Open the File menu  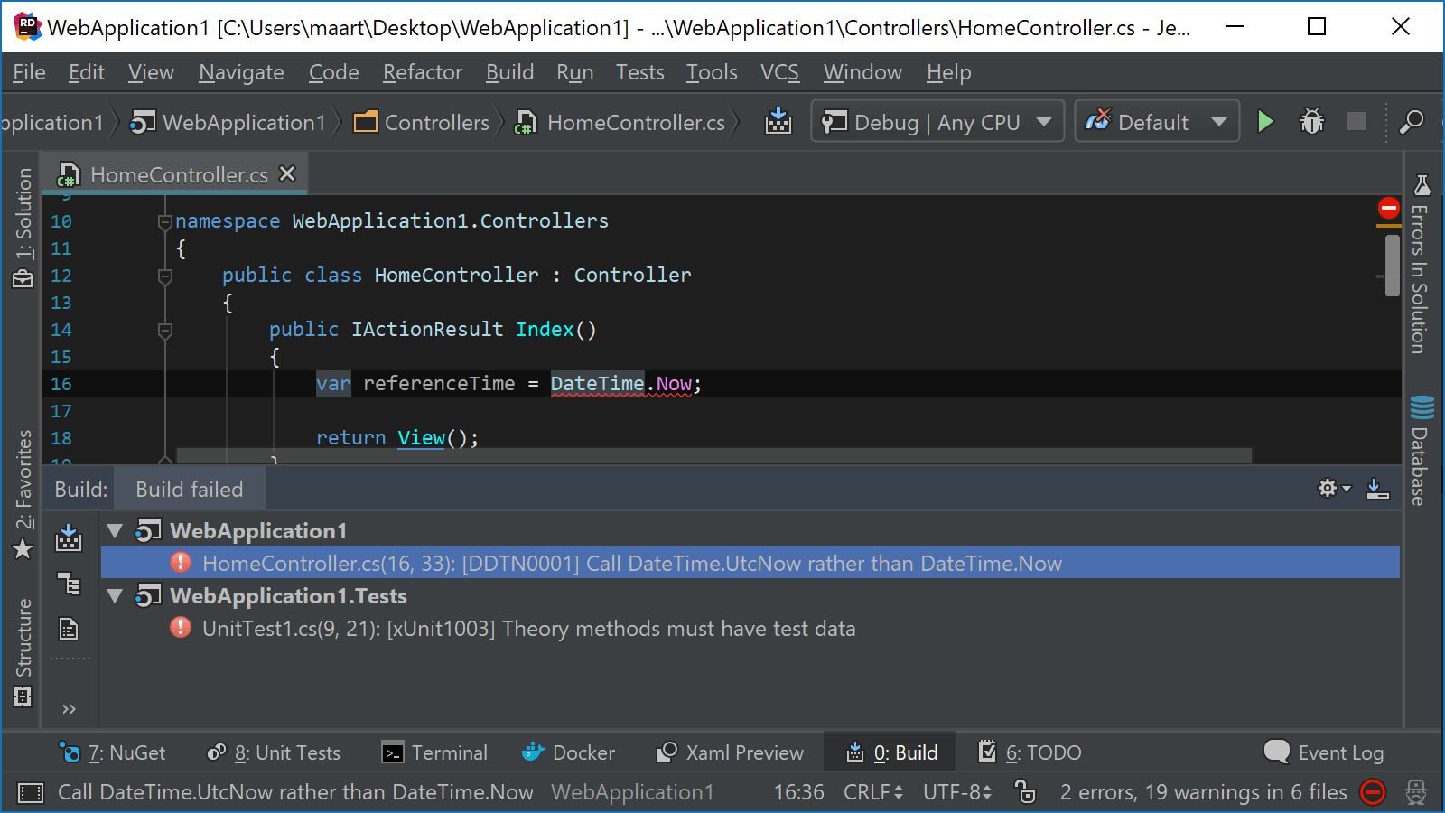tap(29, 72)
